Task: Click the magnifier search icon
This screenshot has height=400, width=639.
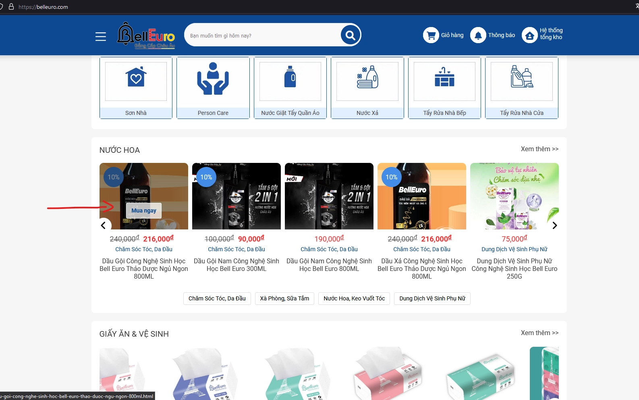Action: pyautogui.click(x=350, y=35)
